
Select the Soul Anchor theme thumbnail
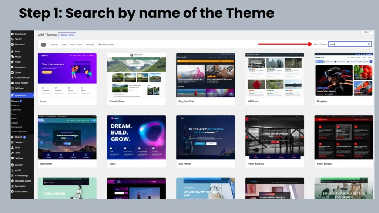pos(205,138)
